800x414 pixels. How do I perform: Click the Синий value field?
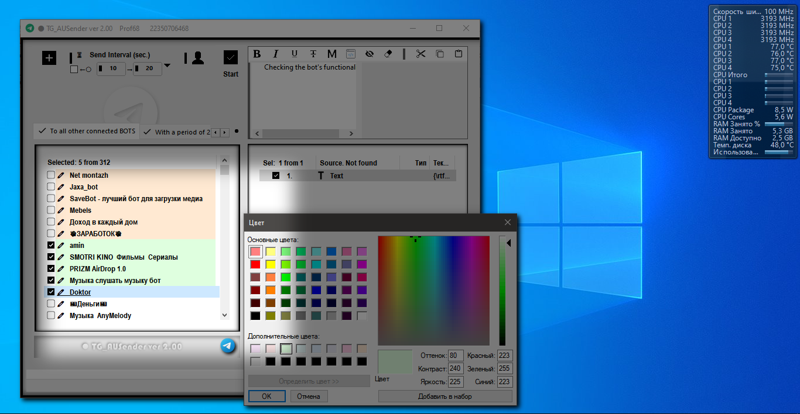click(505, 381)
